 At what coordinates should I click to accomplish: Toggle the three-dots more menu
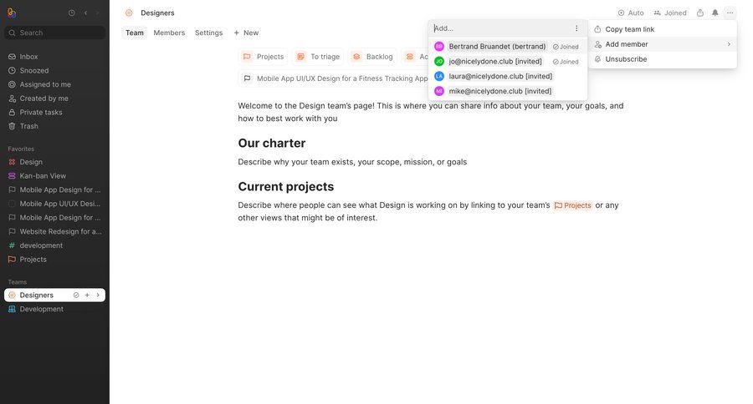730,13
